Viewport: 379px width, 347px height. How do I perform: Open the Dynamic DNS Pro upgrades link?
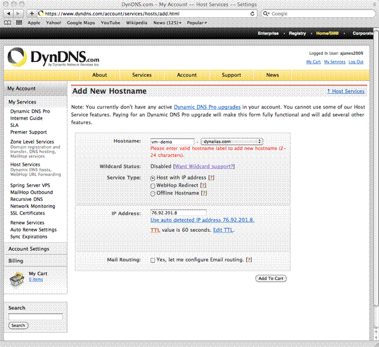pyautogui.click(x=207, y=107)
